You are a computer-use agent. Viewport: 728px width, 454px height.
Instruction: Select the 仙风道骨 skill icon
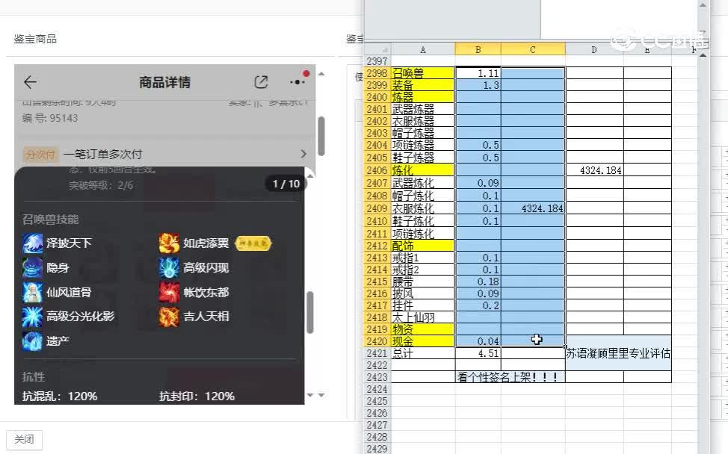(x=33, y=290)
